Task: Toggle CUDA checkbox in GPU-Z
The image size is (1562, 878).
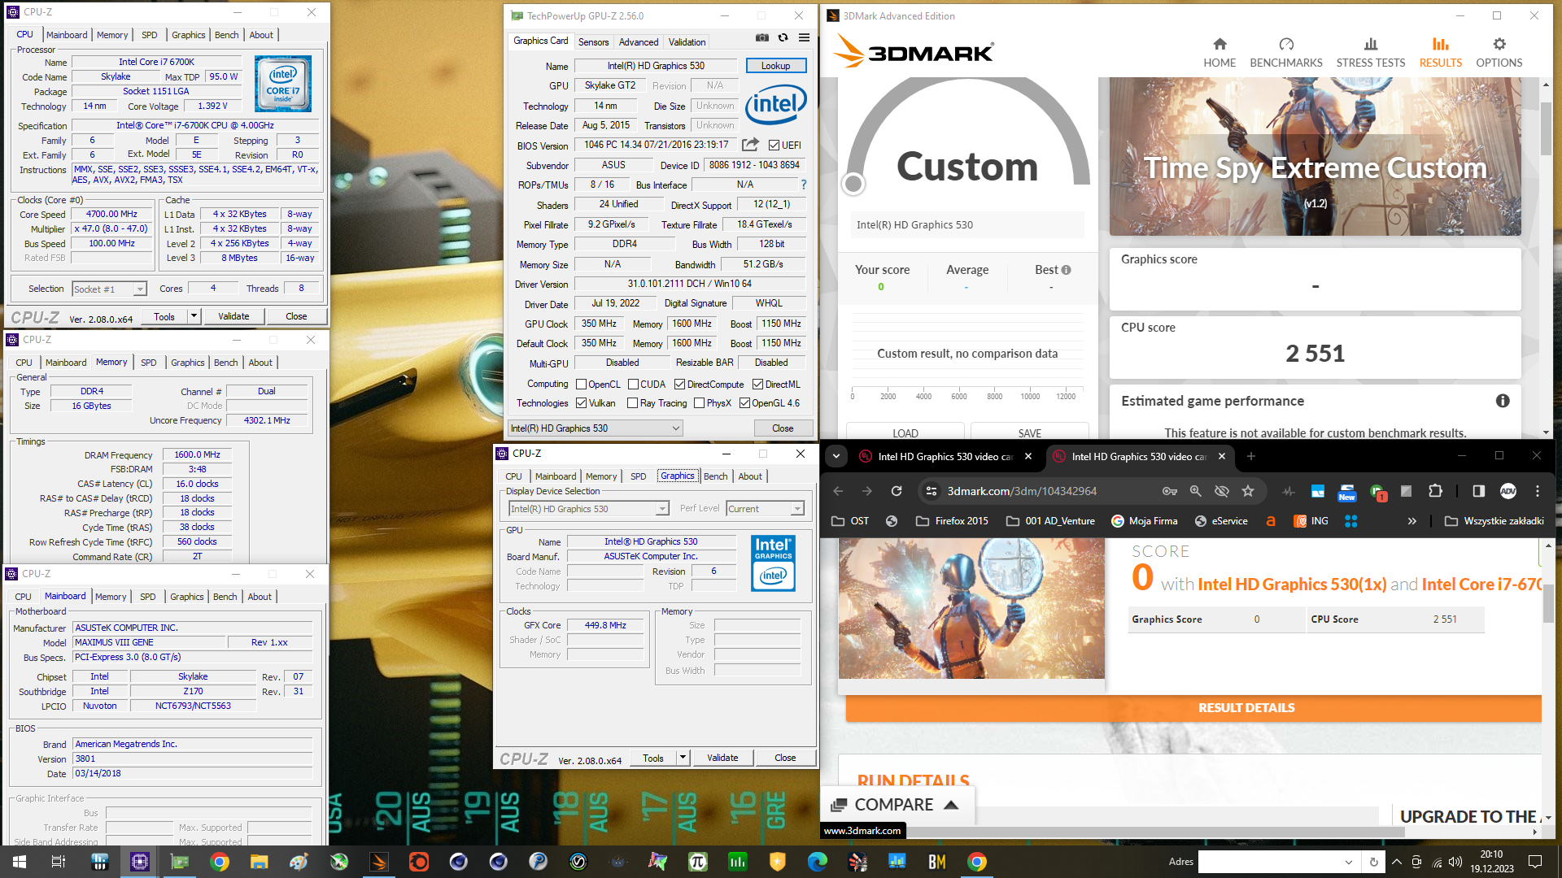Action: (x=633, y=385)
